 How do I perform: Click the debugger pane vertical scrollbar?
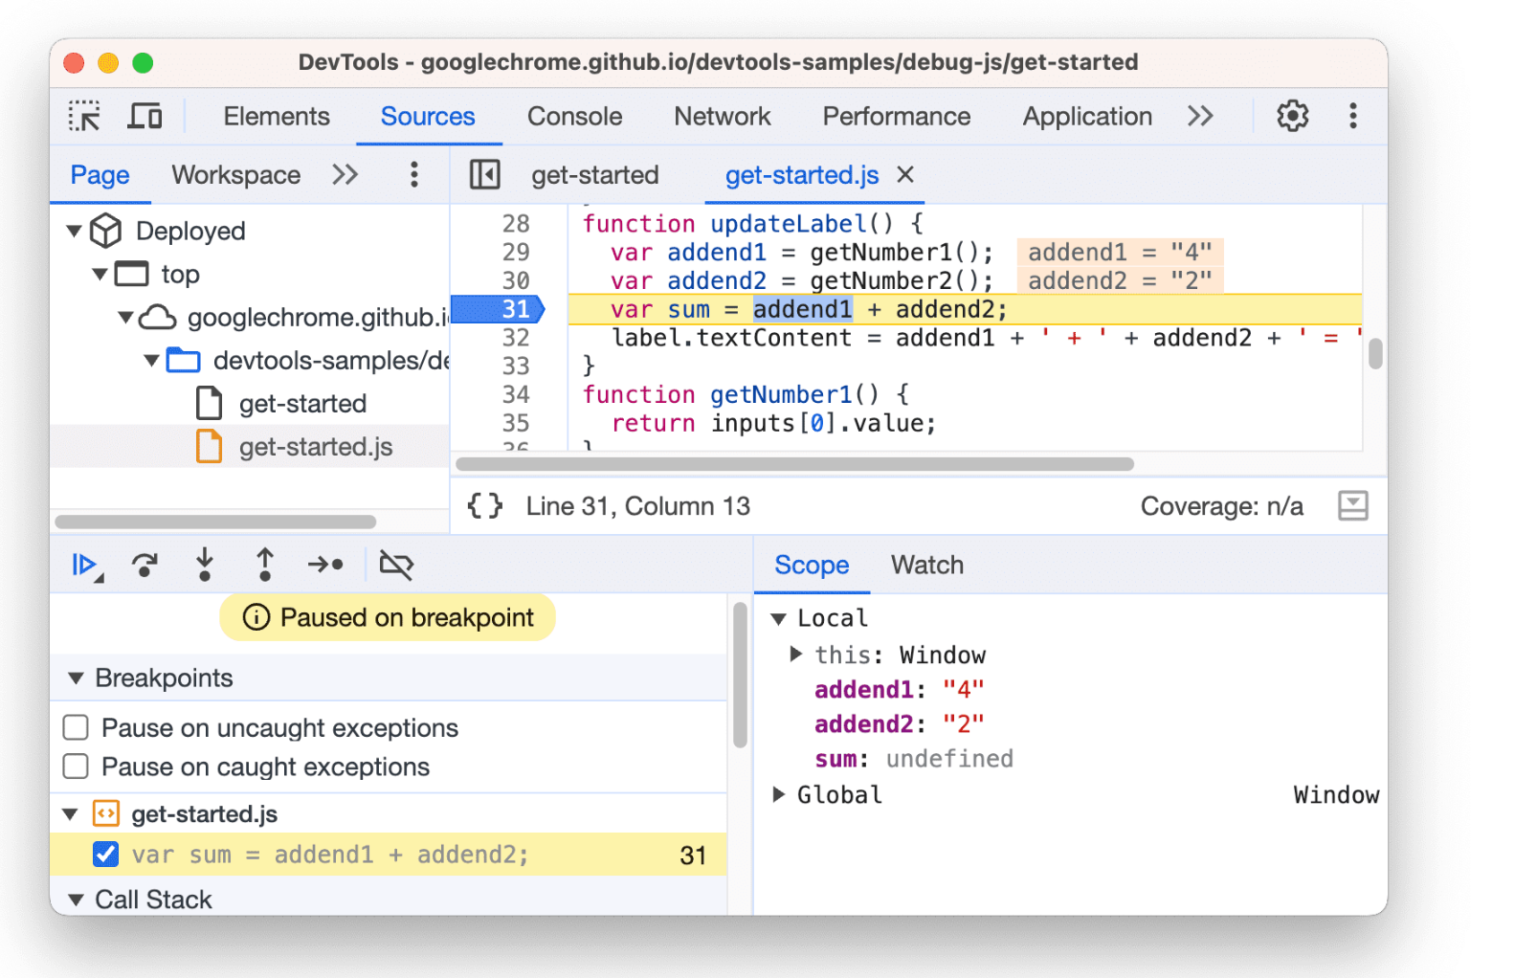click(740, 675)
